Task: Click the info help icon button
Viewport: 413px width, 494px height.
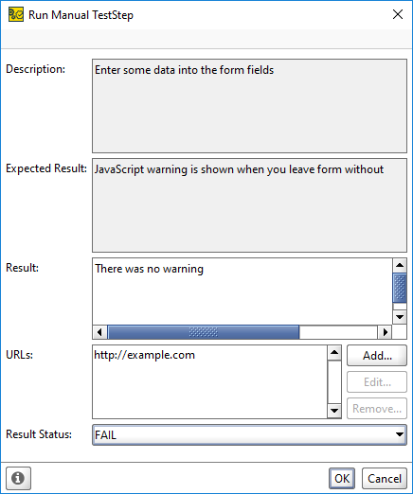Action: coord(18,478)
